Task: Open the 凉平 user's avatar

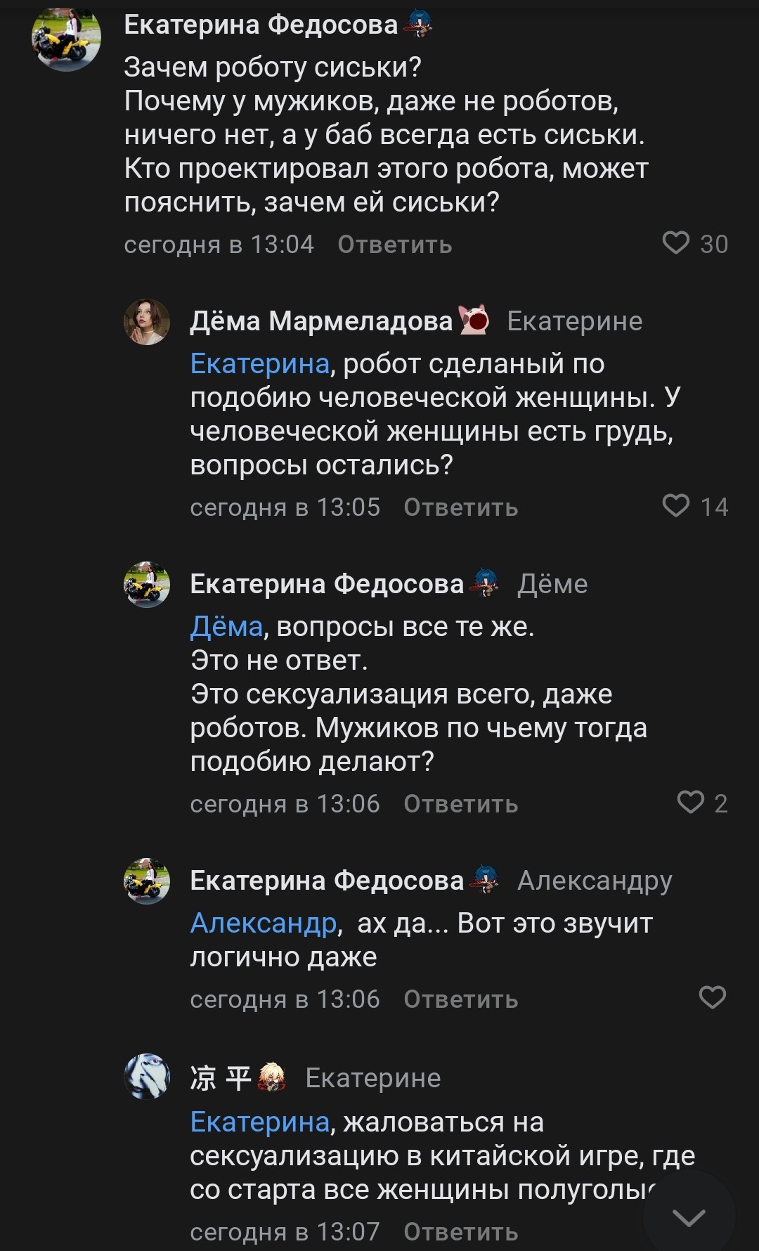Action: coord(147,1076)
